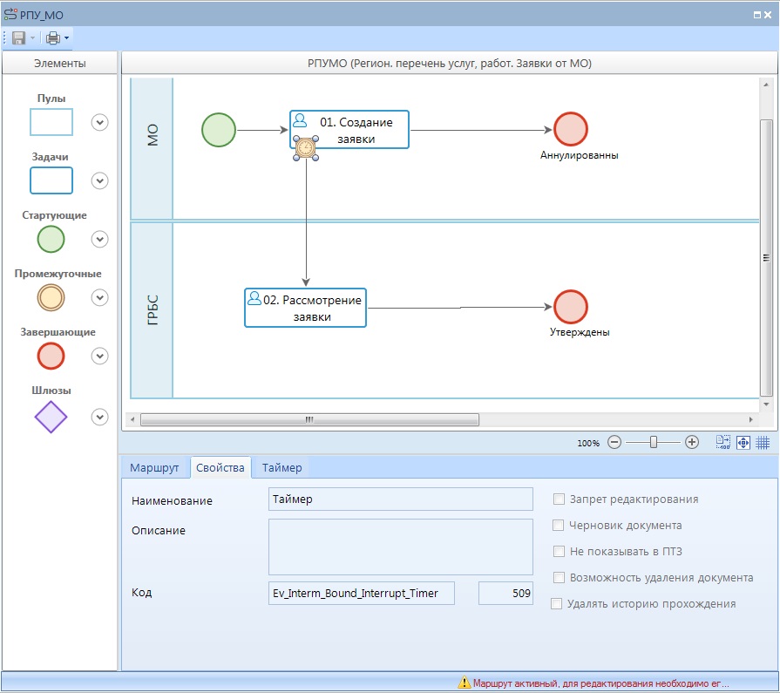Pick the Шлюзы diamond shape in the palette
This screenshot has height=693, width=780.
coord(51,417)
